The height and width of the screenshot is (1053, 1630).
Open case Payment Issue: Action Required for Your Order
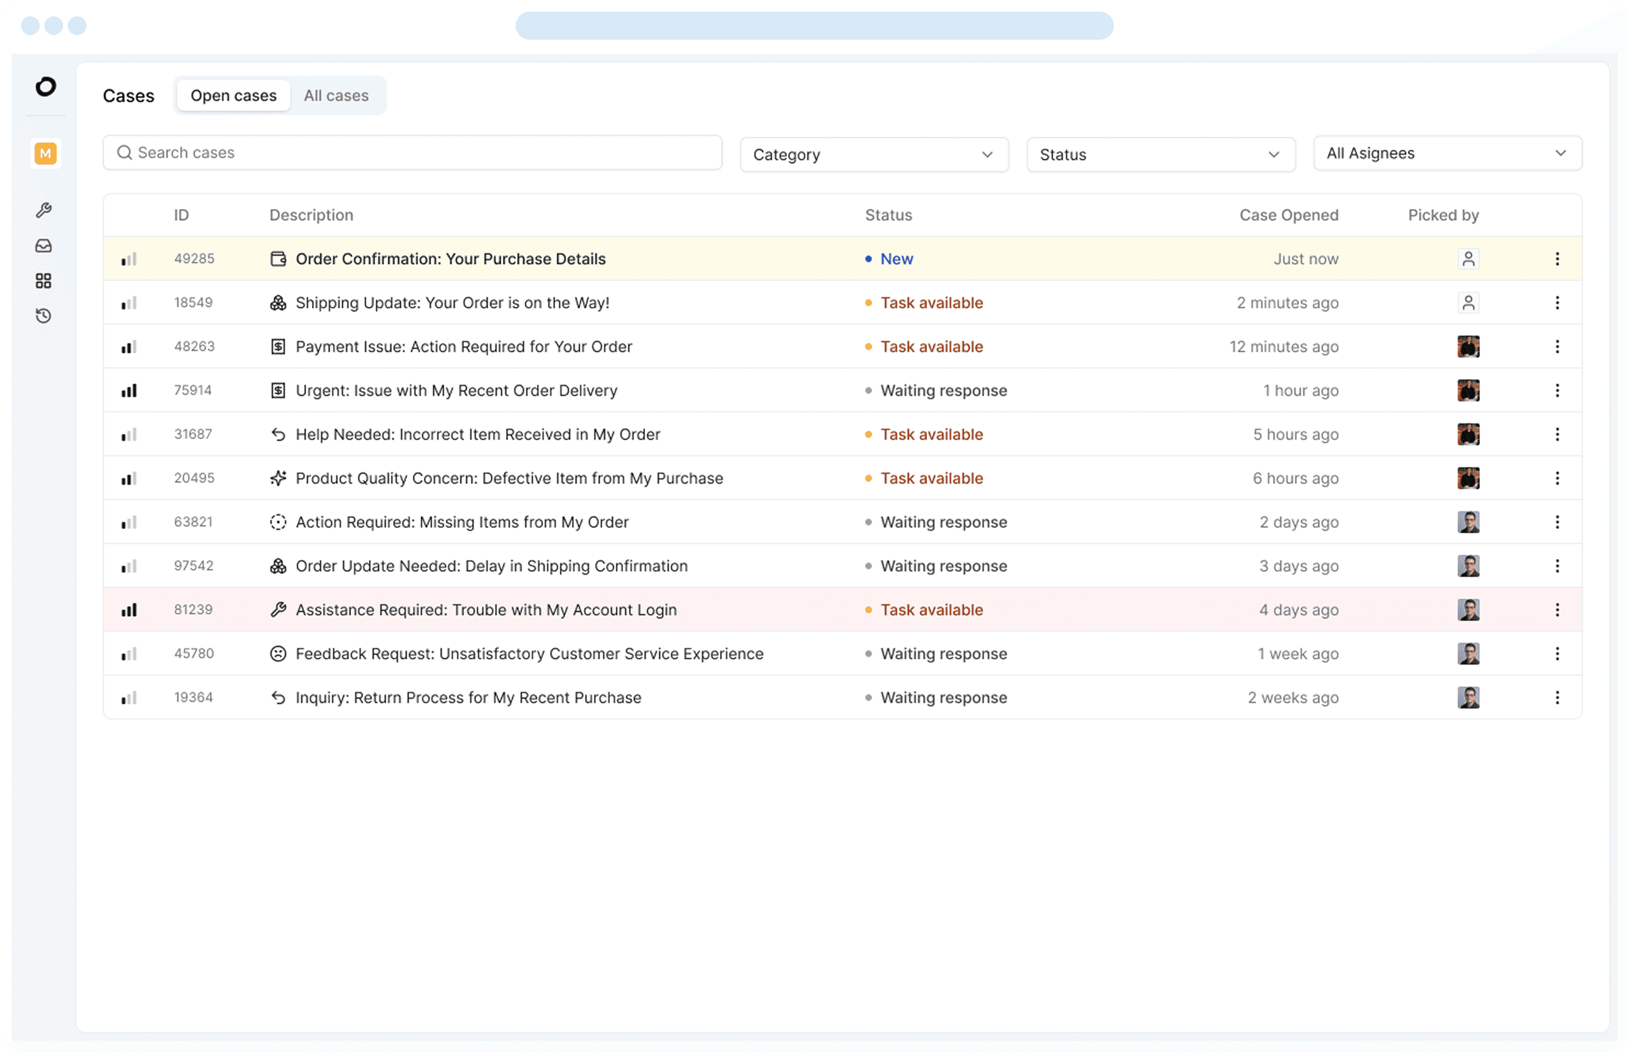pyautogui.click(x=463, y=347)
